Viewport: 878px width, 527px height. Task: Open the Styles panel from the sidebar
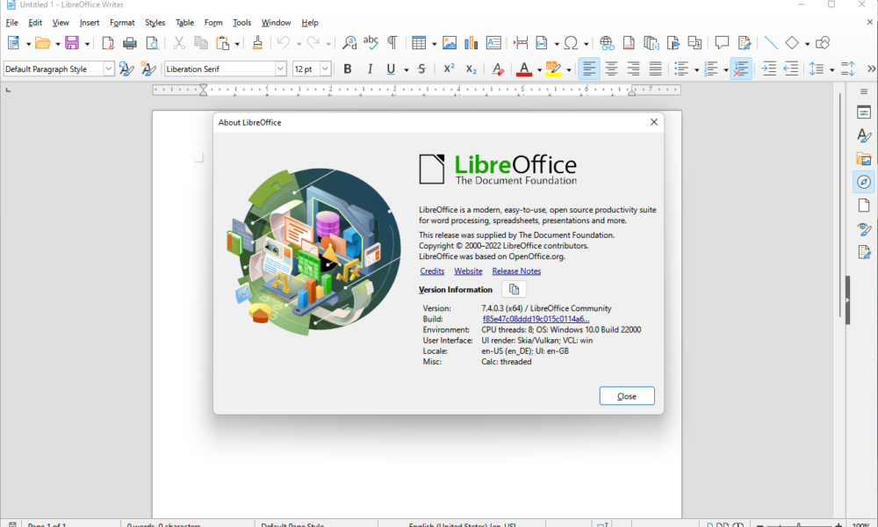point(864,135)
